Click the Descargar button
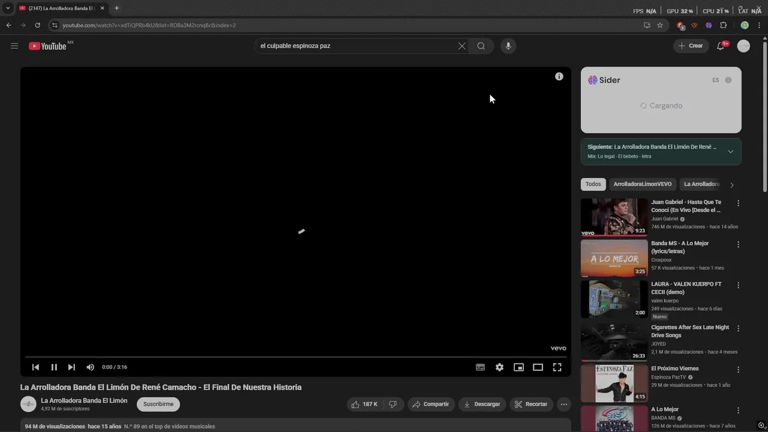Screen dimensions: 768x432 click(x=482, y=404)
